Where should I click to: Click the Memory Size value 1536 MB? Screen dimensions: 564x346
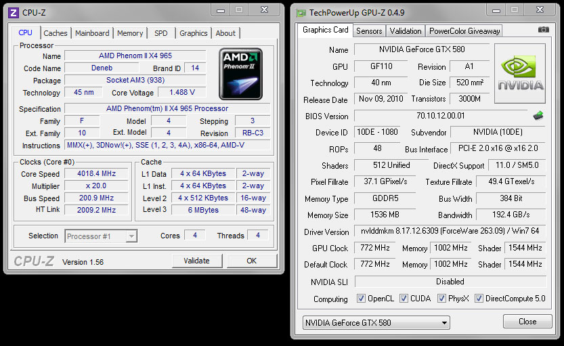point(385,215)
